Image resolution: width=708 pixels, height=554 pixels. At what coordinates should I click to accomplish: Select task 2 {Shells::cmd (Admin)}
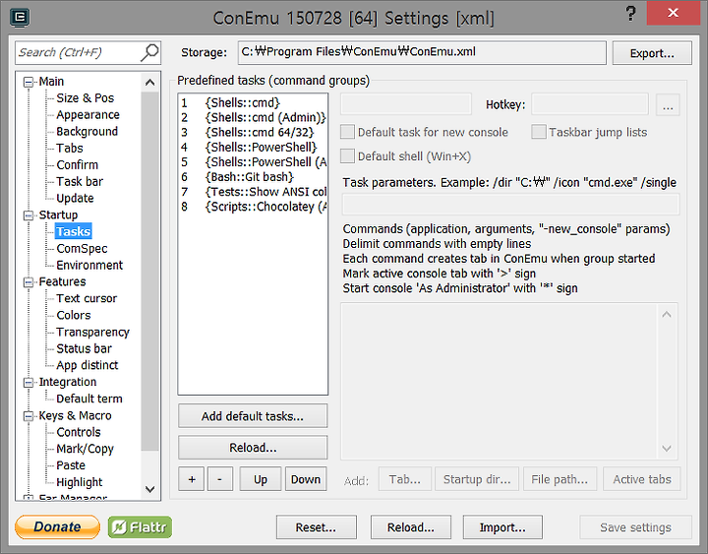253,117
